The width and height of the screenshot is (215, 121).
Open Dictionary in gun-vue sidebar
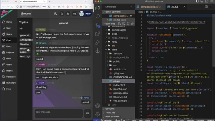click(9, 83)
